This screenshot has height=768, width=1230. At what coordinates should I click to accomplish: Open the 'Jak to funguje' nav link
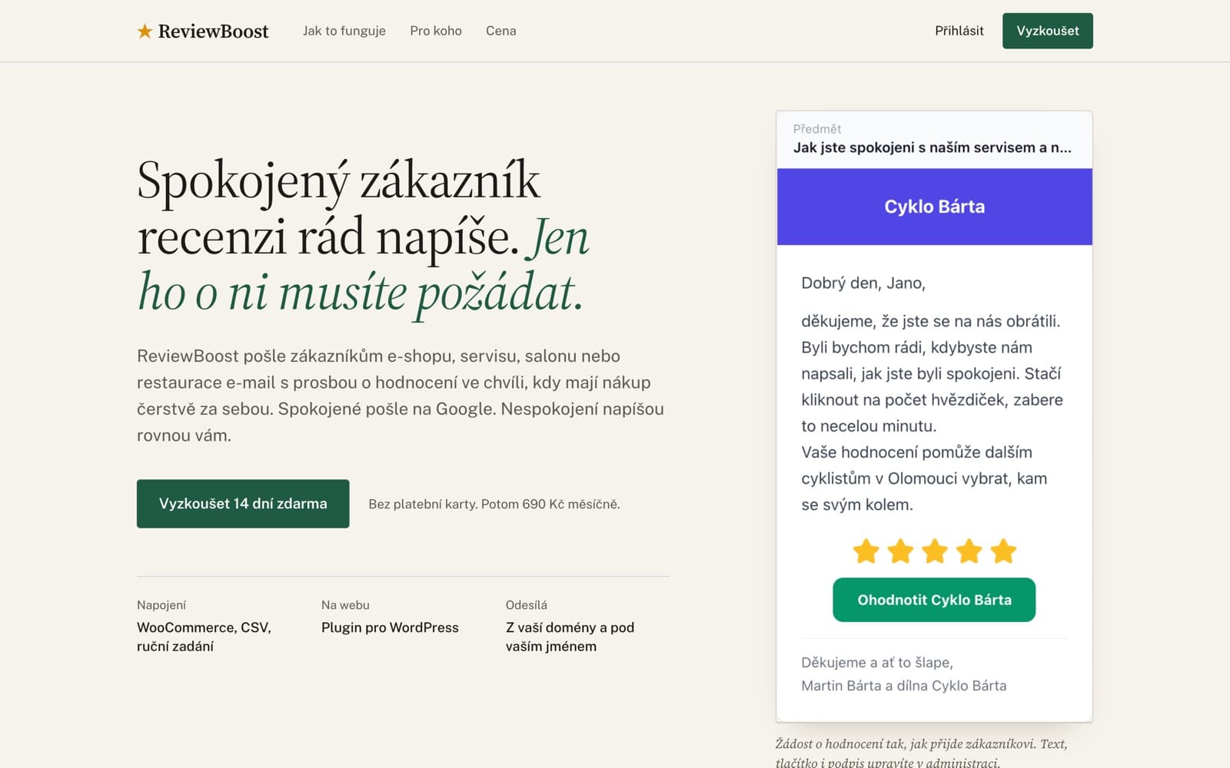pyautogui.click(x=344, y=31)
